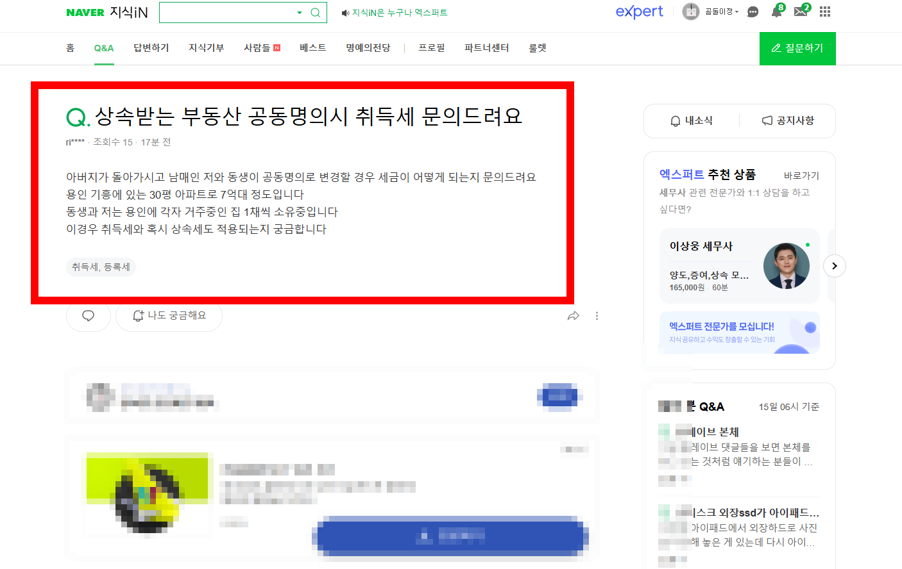Click the share arrow icon
The height and width of the screenshot is (569, 902).
click(574, 316)
